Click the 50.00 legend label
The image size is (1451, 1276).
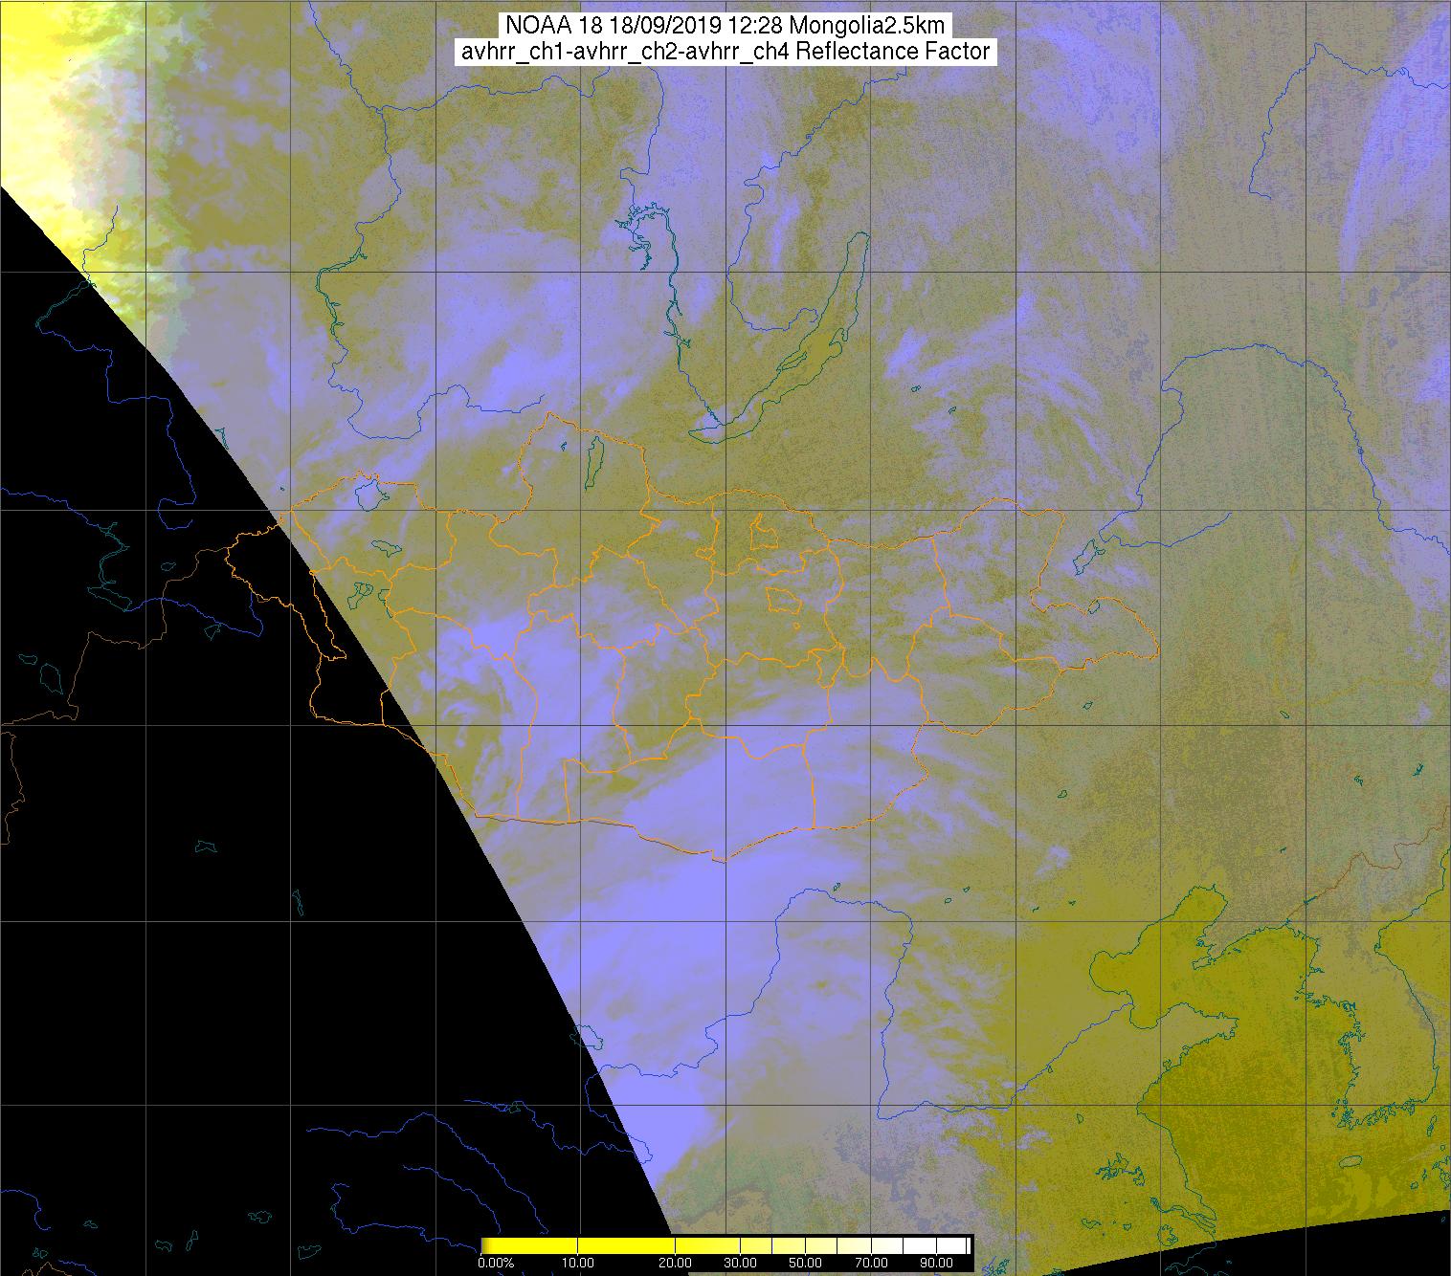tap(805, 1263)
